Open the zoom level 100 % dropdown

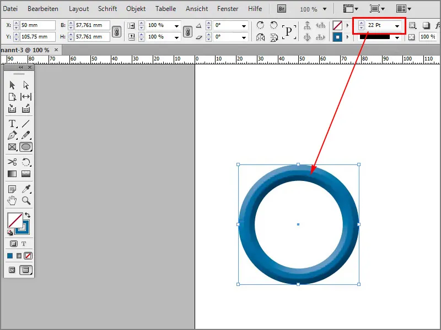tap(325, 9)
